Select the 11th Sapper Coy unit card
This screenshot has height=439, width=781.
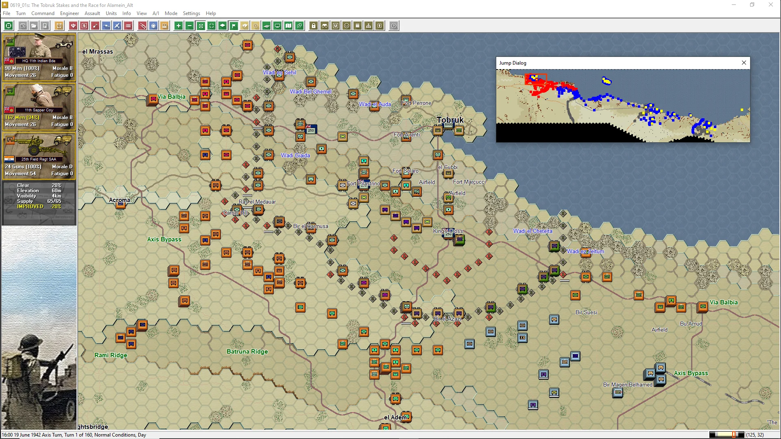(39, 106)
